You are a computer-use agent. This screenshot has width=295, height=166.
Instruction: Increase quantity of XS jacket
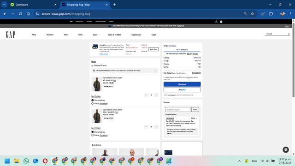(x=156, y=95)
